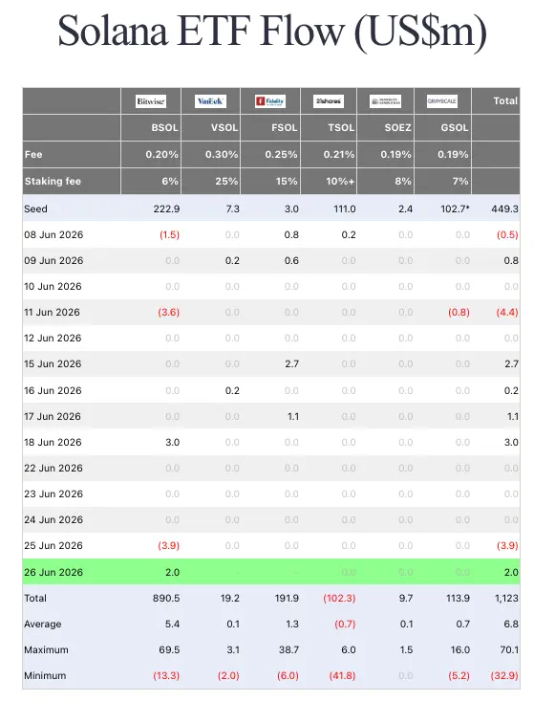Select the 0.6 FSOL value on 09 Jun
This screenshot has width=534, height=702.
[291, 260]
